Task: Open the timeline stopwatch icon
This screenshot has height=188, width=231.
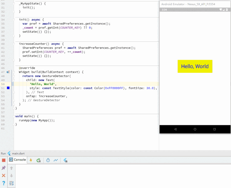Action: point(48,160)
